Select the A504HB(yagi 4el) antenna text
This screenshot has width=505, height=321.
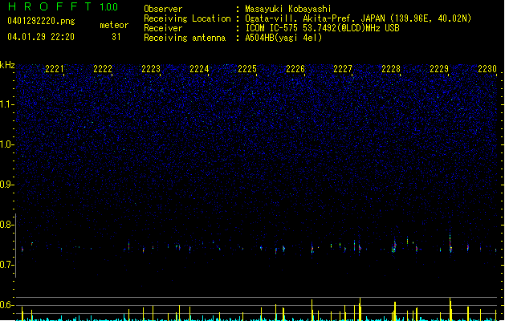click(283, 38)
